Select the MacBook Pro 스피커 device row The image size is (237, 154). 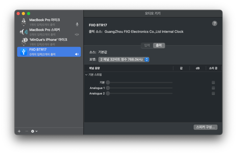[x=49, y=32]
